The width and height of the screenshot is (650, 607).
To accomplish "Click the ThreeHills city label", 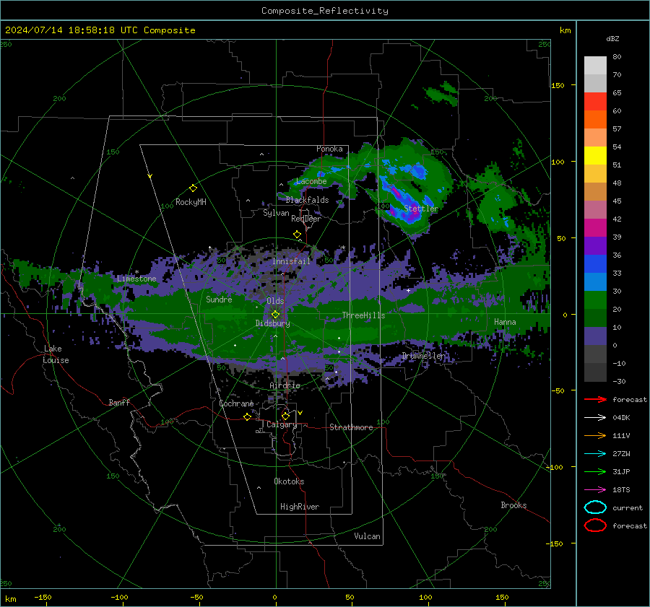I will [363, 315].
